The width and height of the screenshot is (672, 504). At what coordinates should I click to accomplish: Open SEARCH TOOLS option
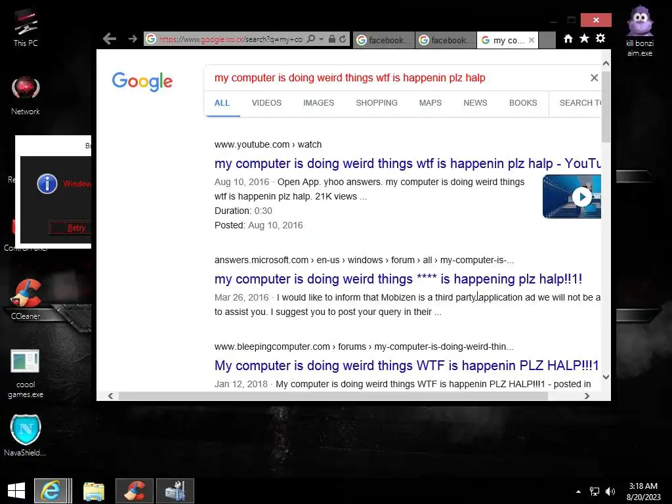(580, 103)
